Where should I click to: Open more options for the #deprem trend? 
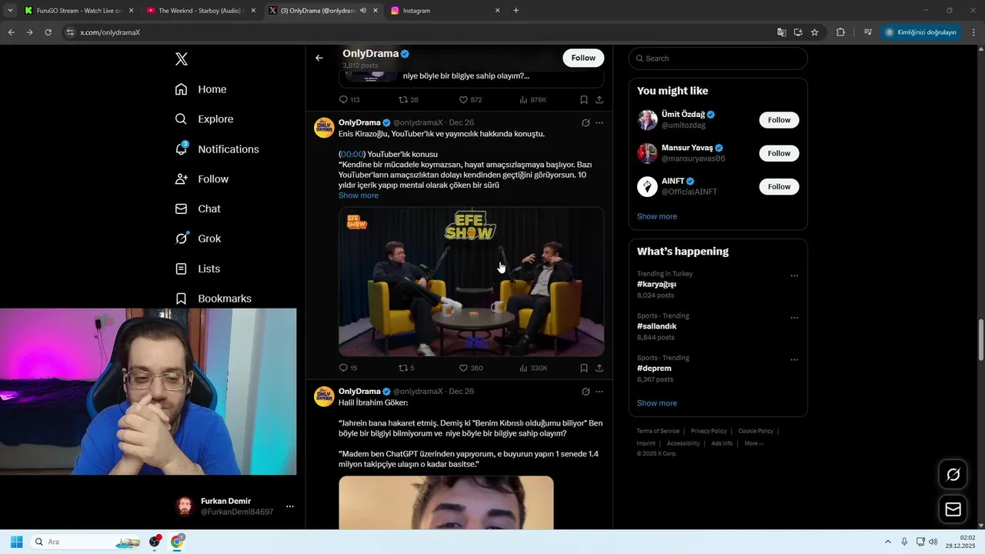[x=794, y=359]
